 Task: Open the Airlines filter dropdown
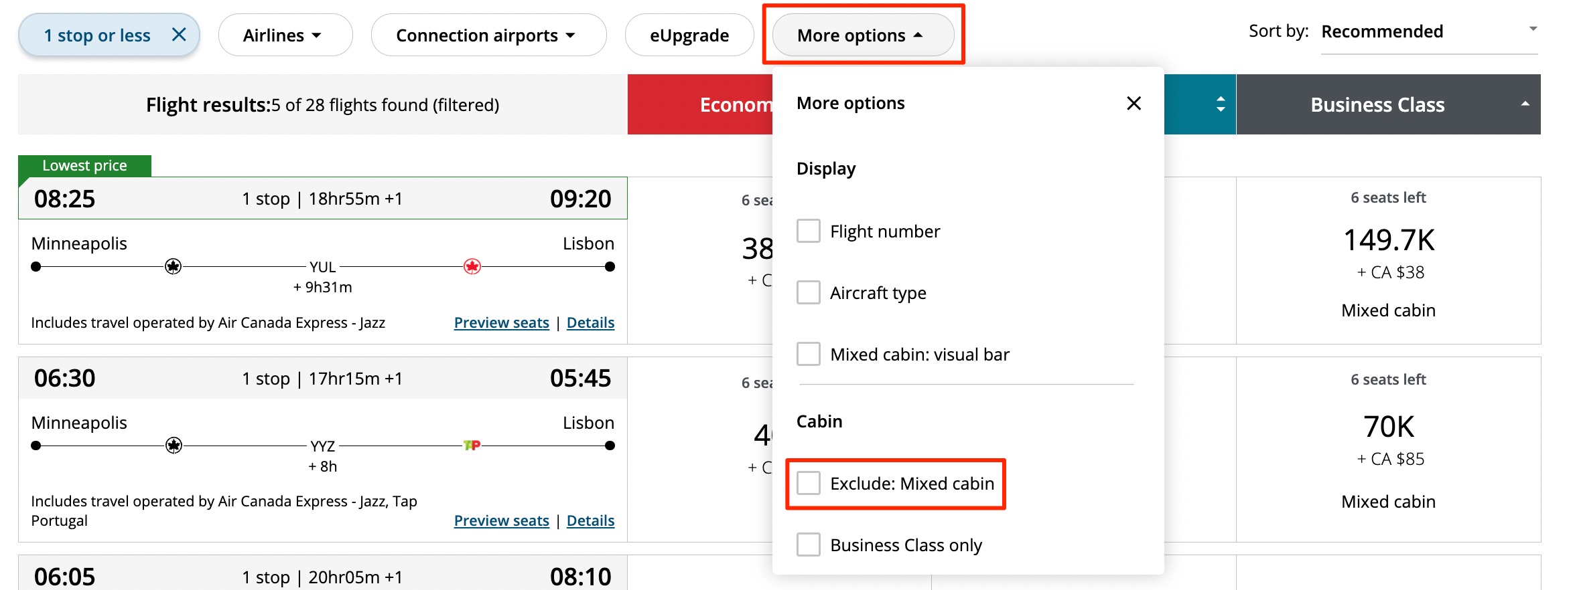[285, 35]
